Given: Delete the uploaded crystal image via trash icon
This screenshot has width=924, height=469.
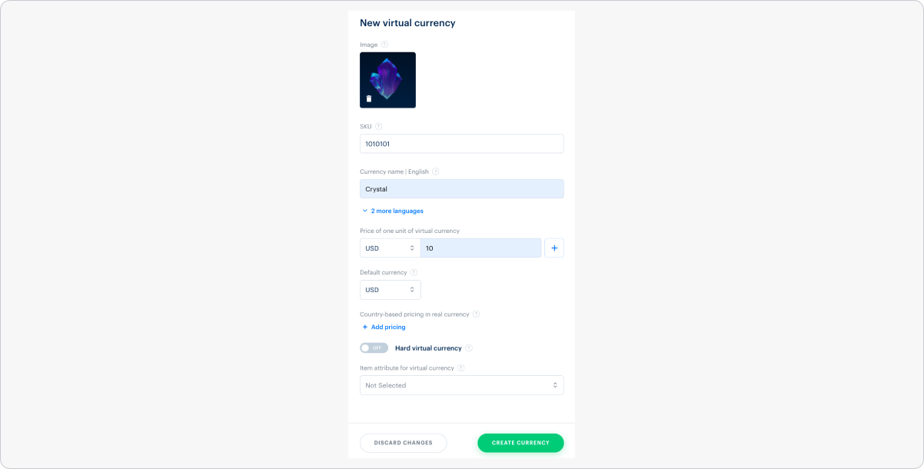Looking at the screenshot, I should point(369,98).
